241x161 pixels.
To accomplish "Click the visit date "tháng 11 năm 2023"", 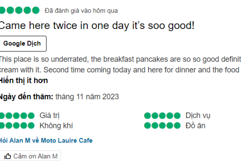I will coord(87,97).
